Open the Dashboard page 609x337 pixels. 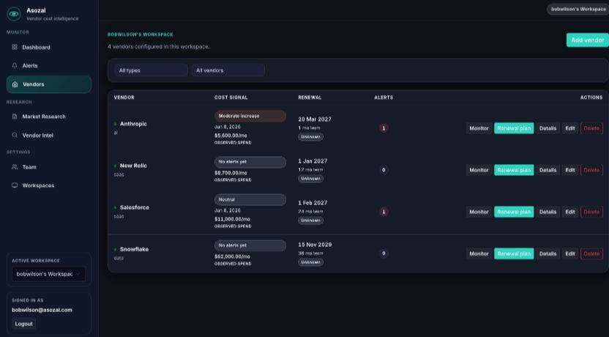[x=49, y=47]
